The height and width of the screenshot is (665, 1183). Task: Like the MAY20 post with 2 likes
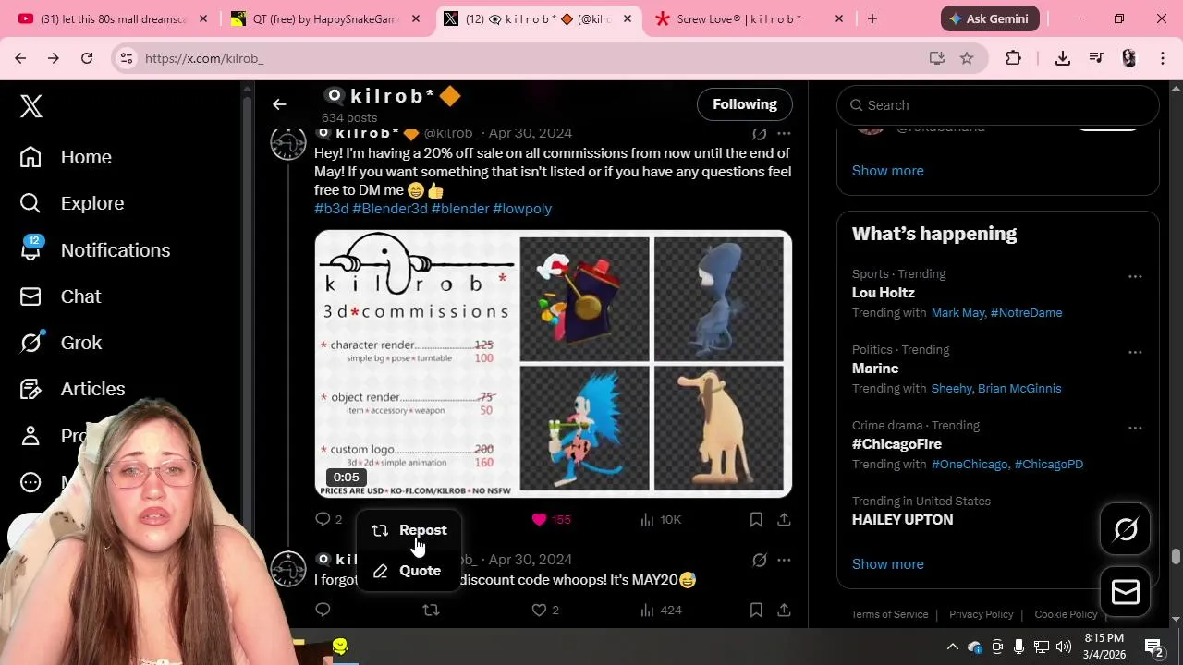(545, 610)
